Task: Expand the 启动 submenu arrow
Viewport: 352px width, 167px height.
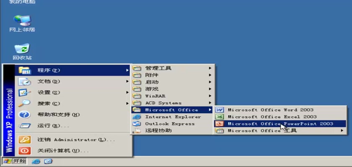Action: tap(210, 82)
